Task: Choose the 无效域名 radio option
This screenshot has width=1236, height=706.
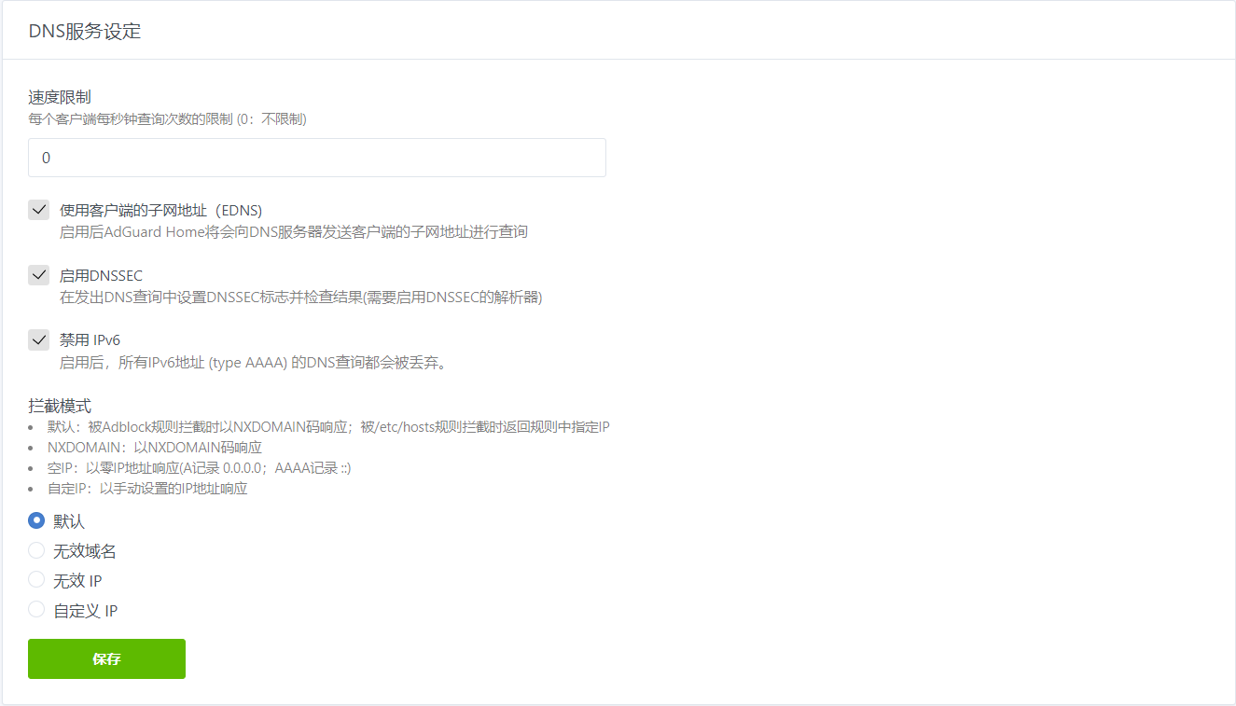Action: click(36, 551)
